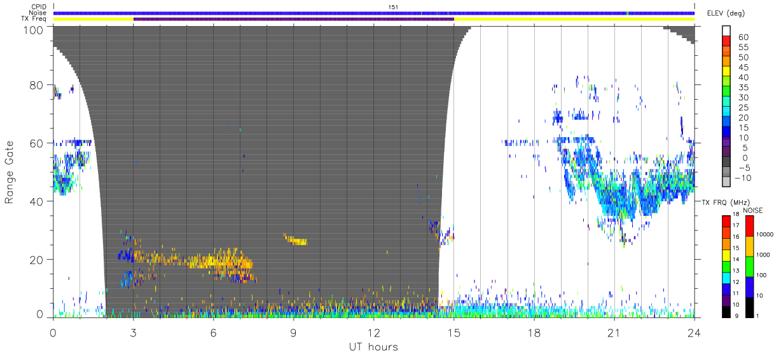Pick the red top segment of TX FRQ colorbar
Screen dimensions: 781x360
click(726, 220)
